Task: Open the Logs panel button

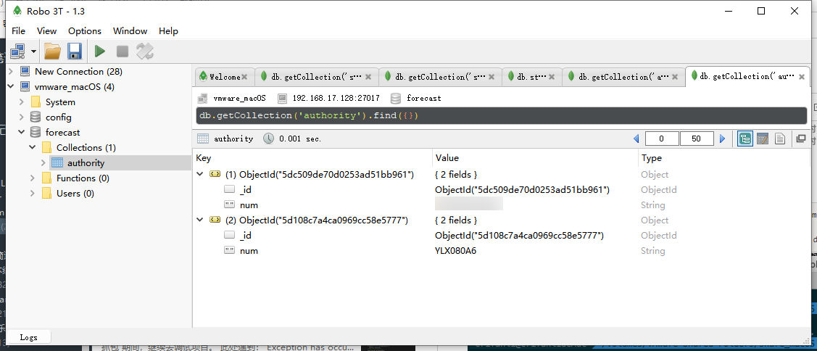Action: click(x=29, y=337)
